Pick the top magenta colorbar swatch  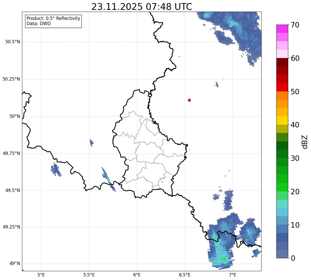tap(282, 29)
